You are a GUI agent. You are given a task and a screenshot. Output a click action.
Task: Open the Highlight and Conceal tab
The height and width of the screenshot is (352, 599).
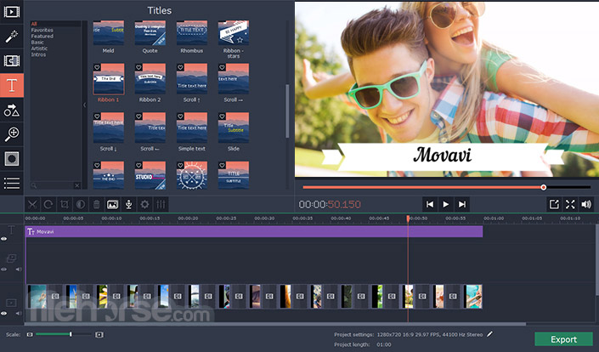pyautogui.click(x=11, y=159)
